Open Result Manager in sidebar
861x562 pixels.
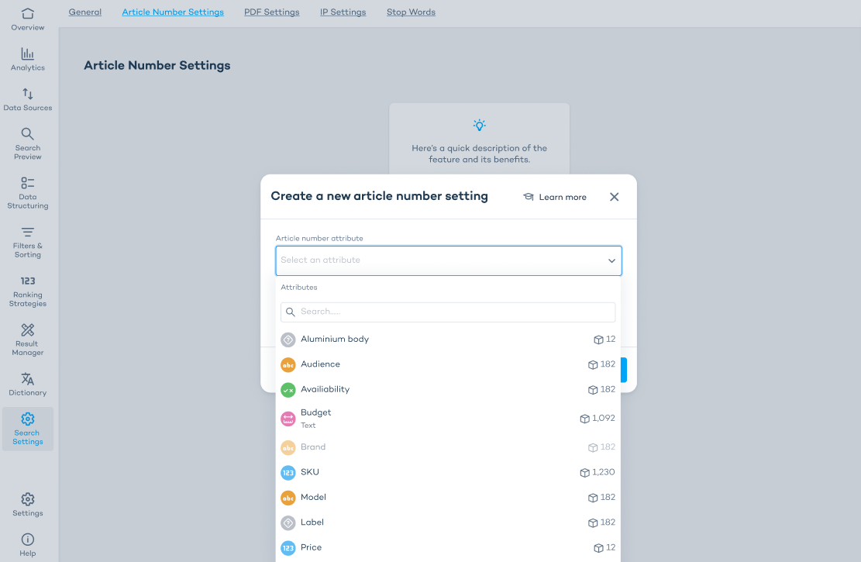tap(27, 340)
